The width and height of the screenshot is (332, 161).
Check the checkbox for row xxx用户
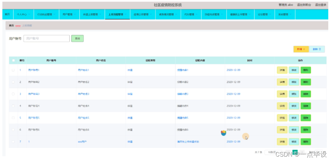coord(13,142)
